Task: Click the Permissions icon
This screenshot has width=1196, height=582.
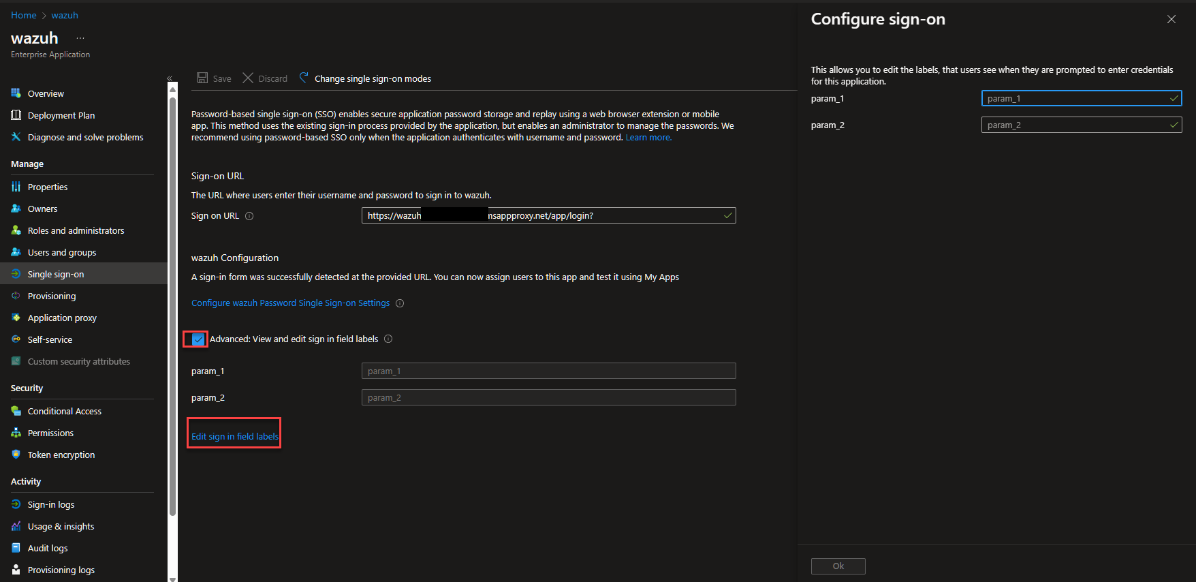Action: (16, 433)
